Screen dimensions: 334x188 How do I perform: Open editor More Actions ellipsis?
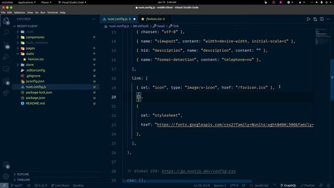pyautogui.click(x=328, y=19)
